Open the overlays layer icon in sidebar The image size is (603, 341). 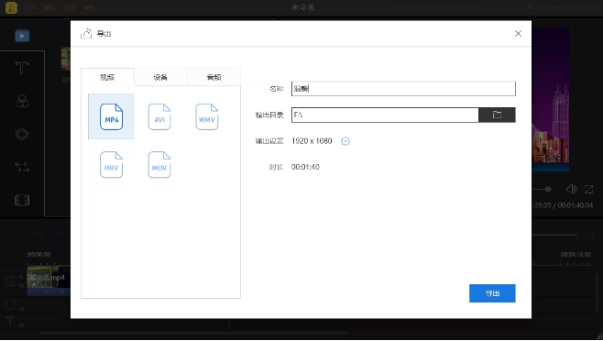(x=22, y=134)
